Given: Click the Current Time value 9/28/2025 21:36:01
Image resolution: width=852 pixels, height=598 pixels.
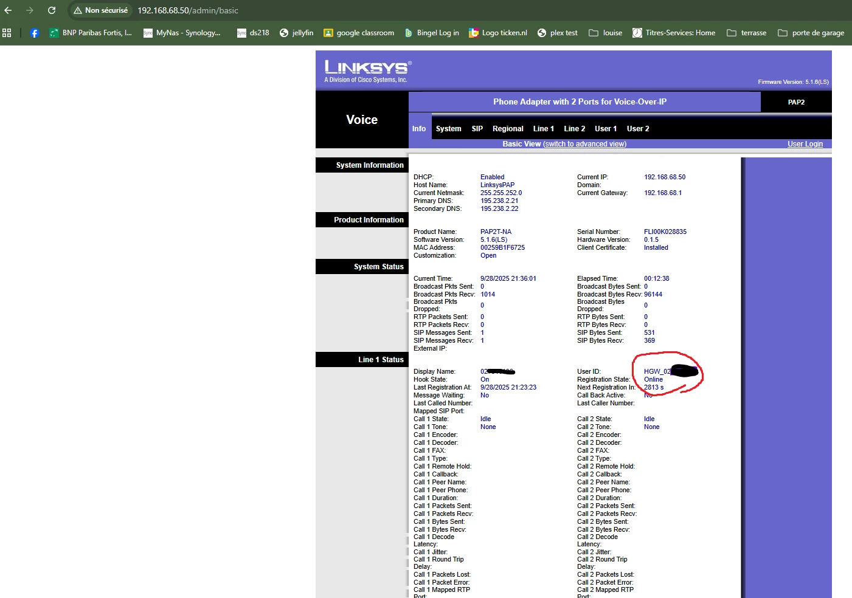Looking at the screenshot, I should [x=508, y=279].
